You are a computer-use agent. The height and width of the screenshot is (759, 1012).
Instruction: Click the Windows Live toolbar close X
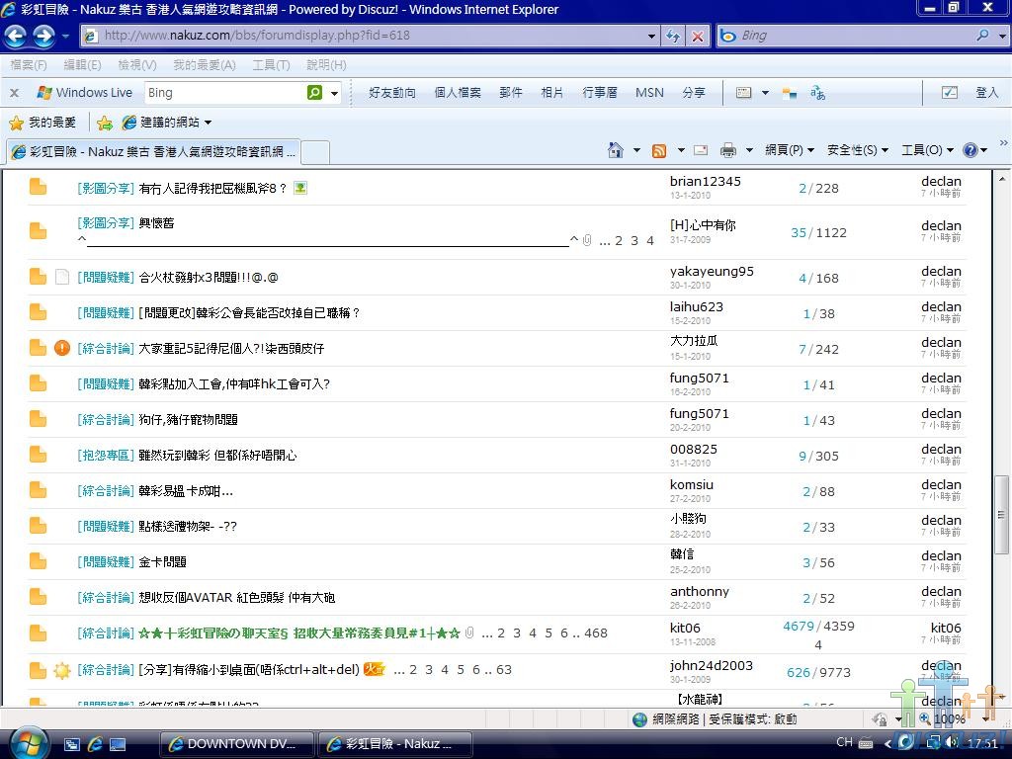pos(14,93)
